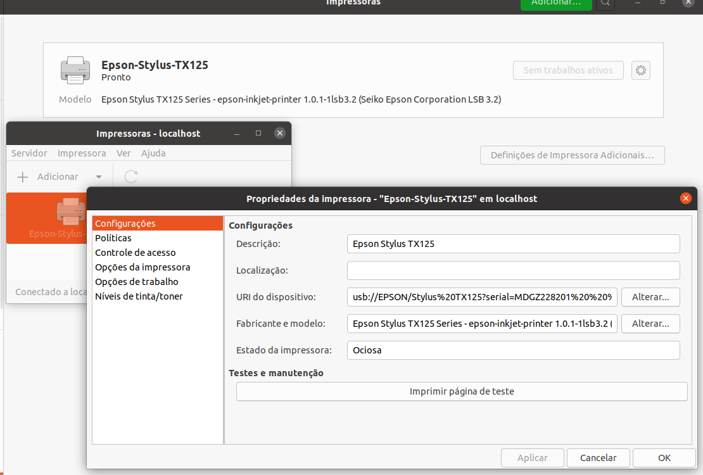Click the Descrição input field
Viewport: 703px width, 475px height.
pyautogui.click(x=514, y=244)
